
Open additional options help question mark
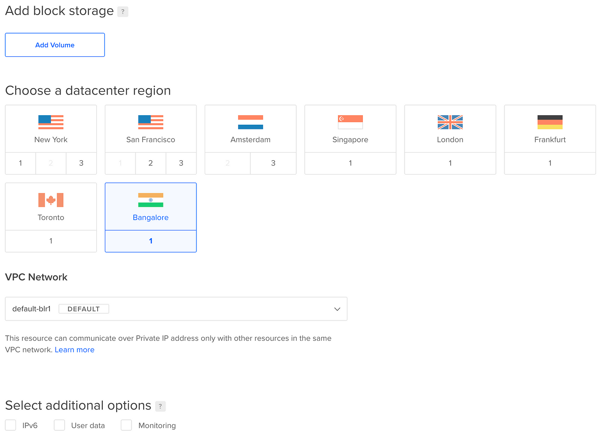coord(160,406)
